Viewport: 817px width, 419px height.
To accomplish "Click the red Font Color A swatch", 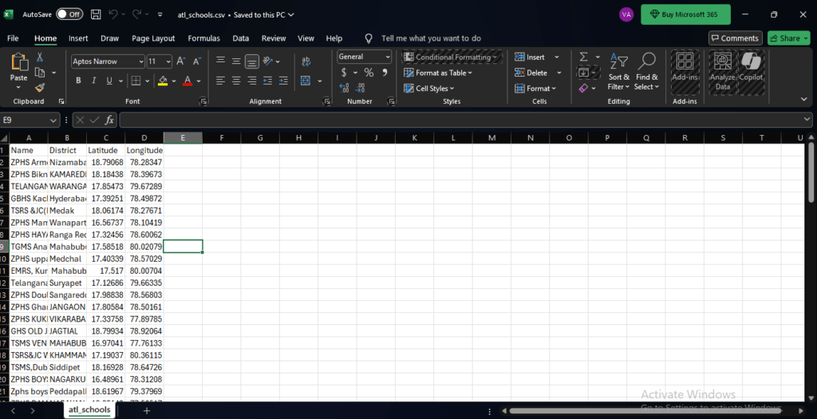I will tap(187, 81).
